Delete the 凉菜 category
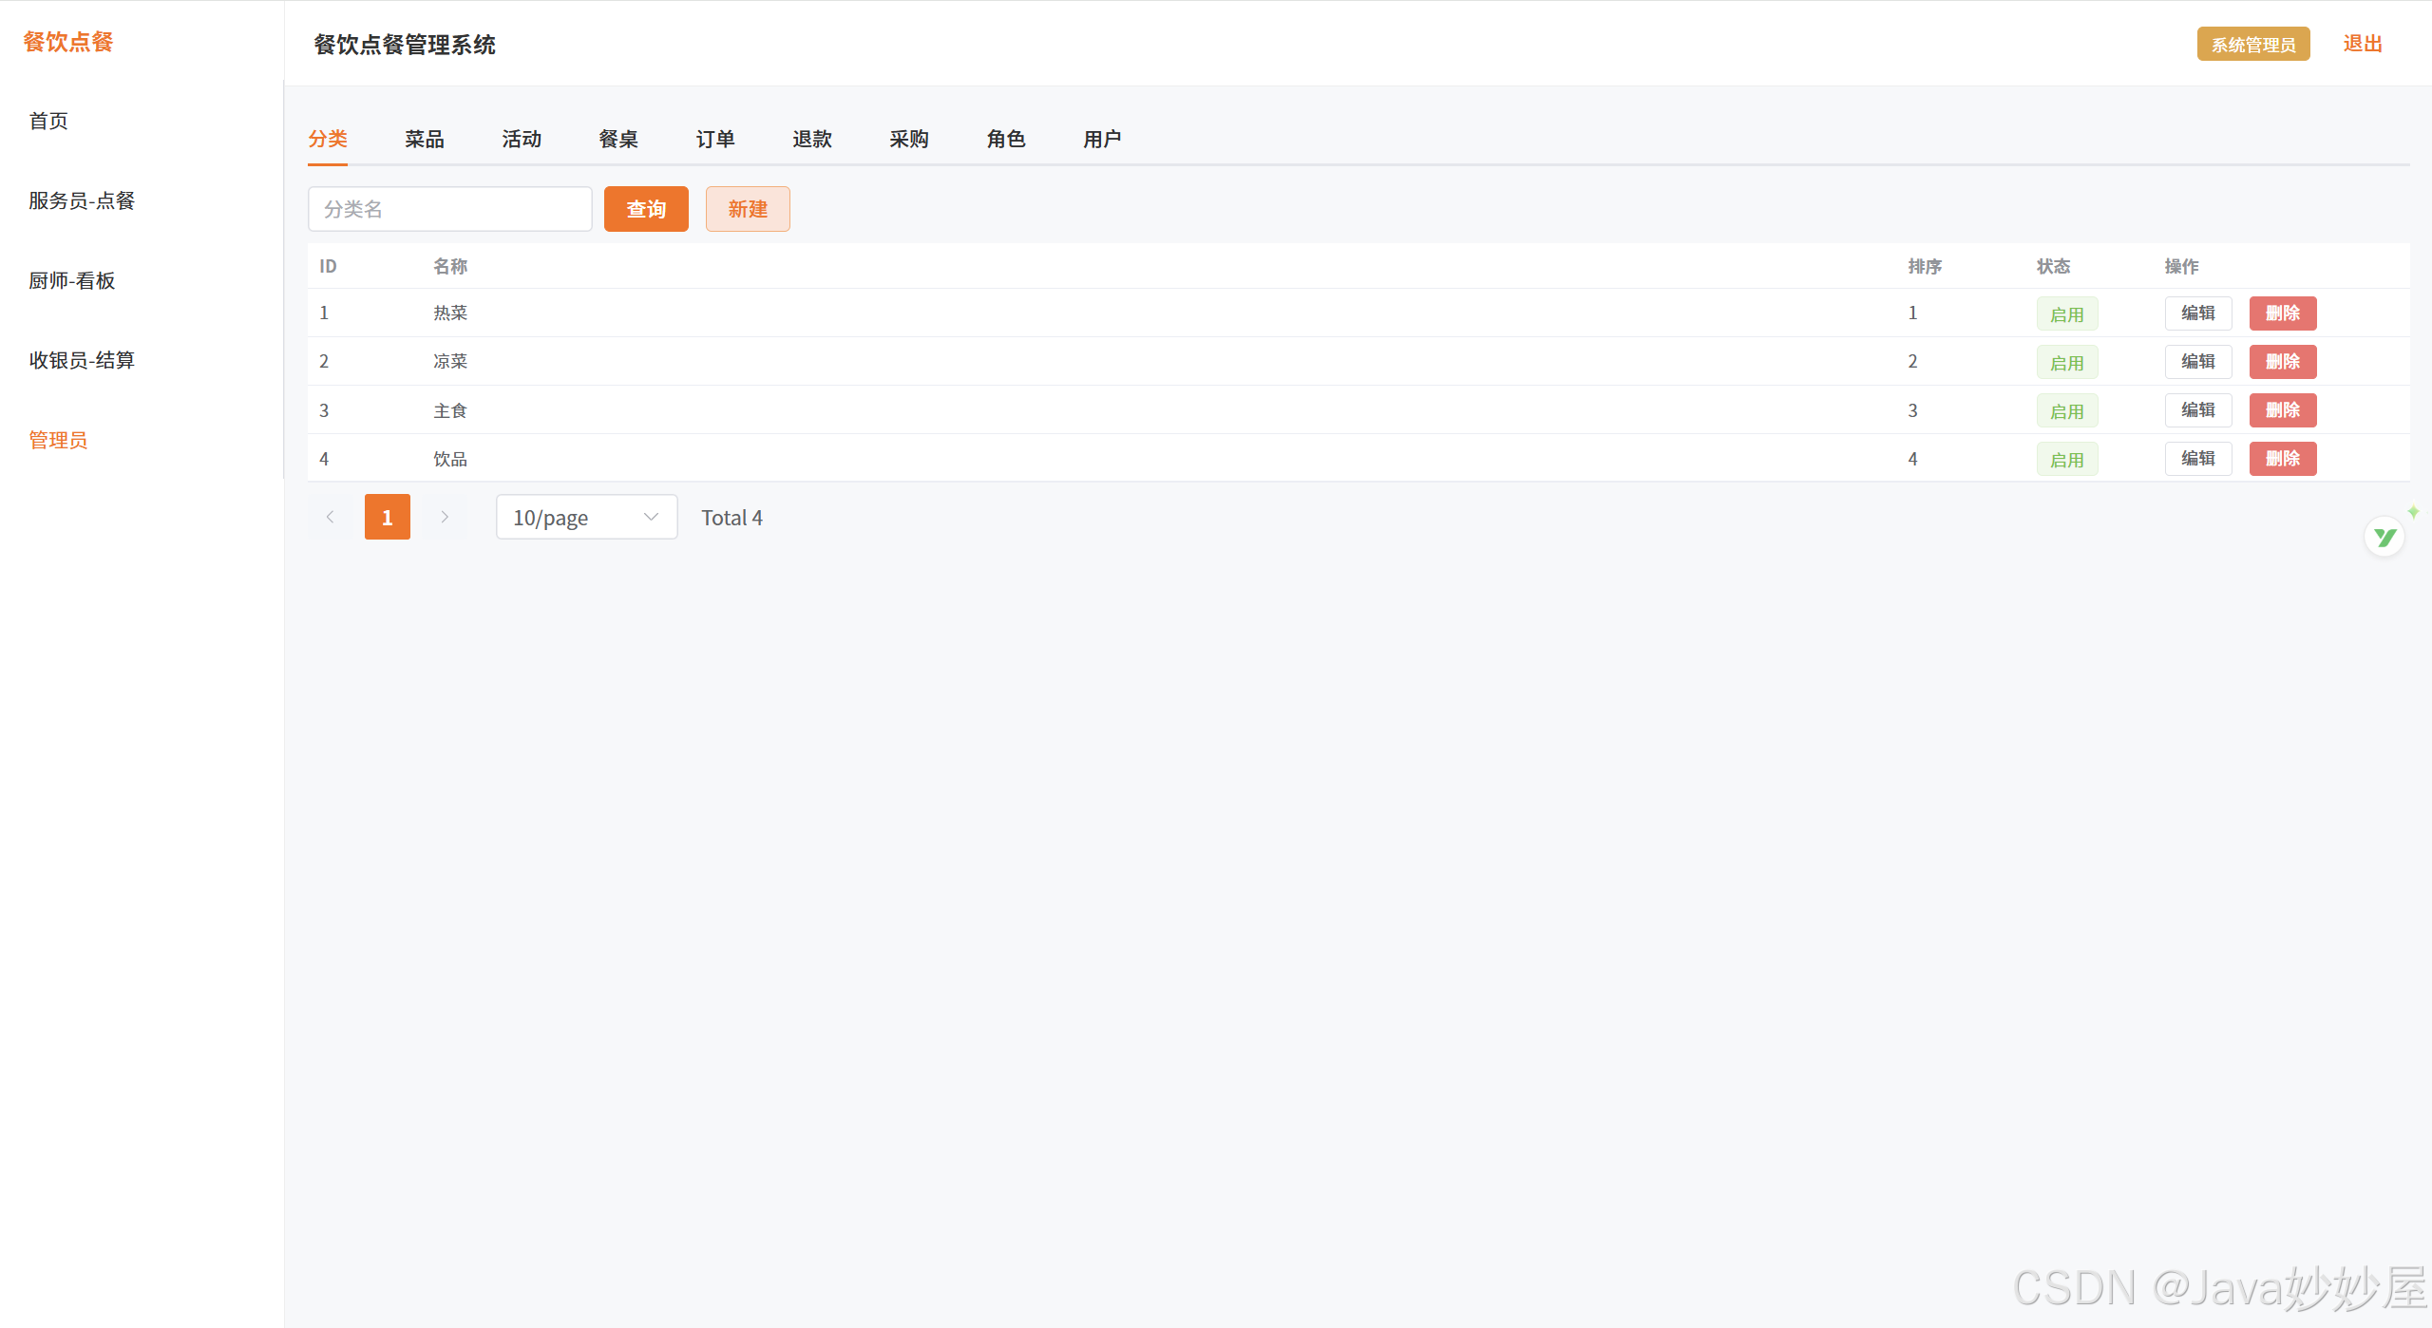Screen dimensions: 2432x1328 (2282, 362)
